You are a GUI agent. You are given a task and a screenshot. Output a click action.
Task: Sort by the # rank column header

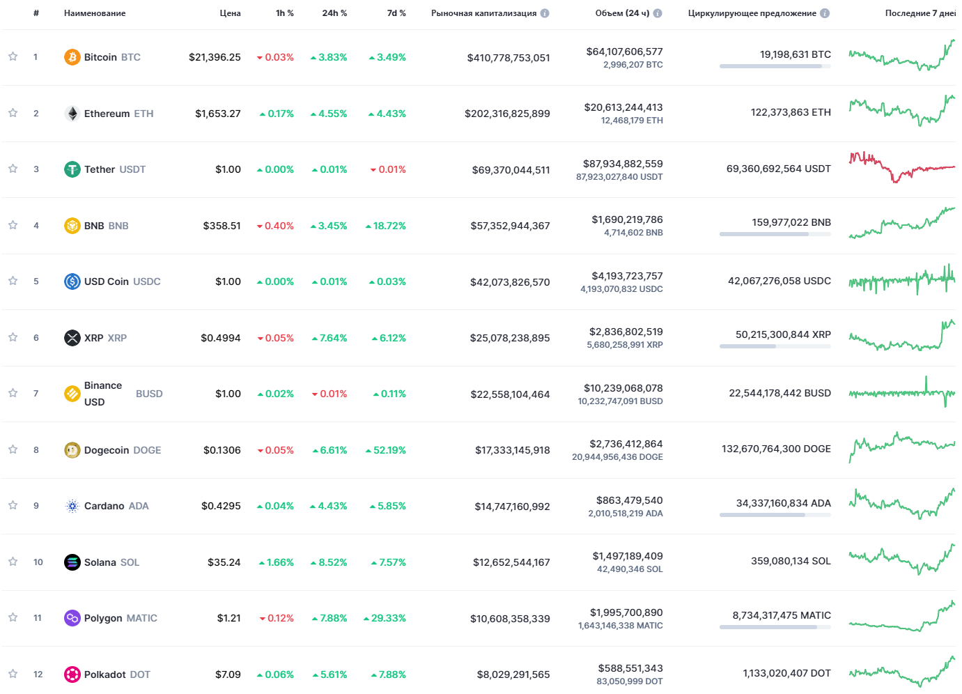pos(36,13)
